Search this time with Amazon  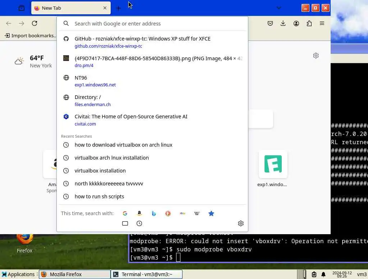pyautogui.click(x=139, y=213)
